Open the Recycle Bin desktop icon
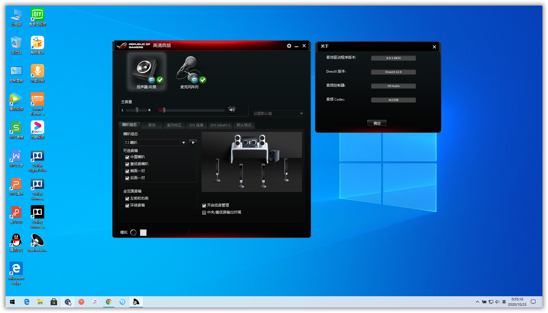The image size is (548, 313). 16,45
